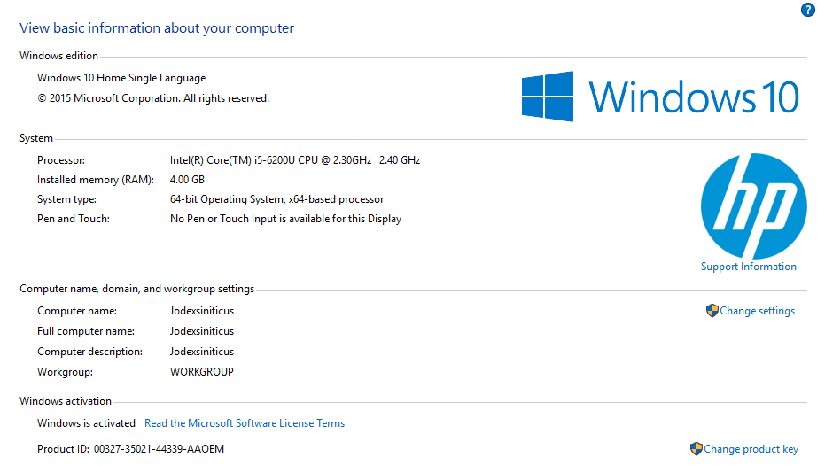Open Change product key link
Viewport: 817px width, 465px height.
[751, 449]
